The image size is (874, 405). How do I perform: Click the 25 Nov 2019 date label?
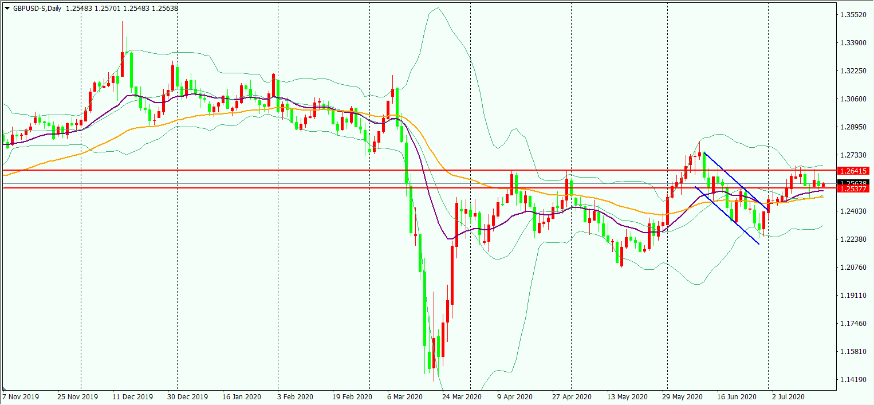pos(79,397)
